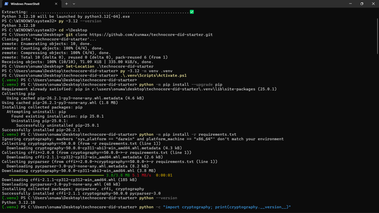Image resolution: width=379 pixels, height=213 pixels.
Task: Click the GitHub technocore-did-starter.git URL
Action: tap(151, 34)
